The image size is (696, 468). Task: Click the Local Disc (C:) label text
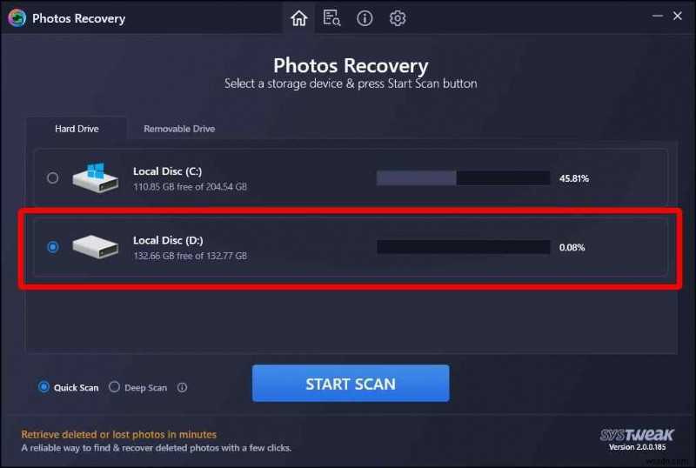point(168,171)
